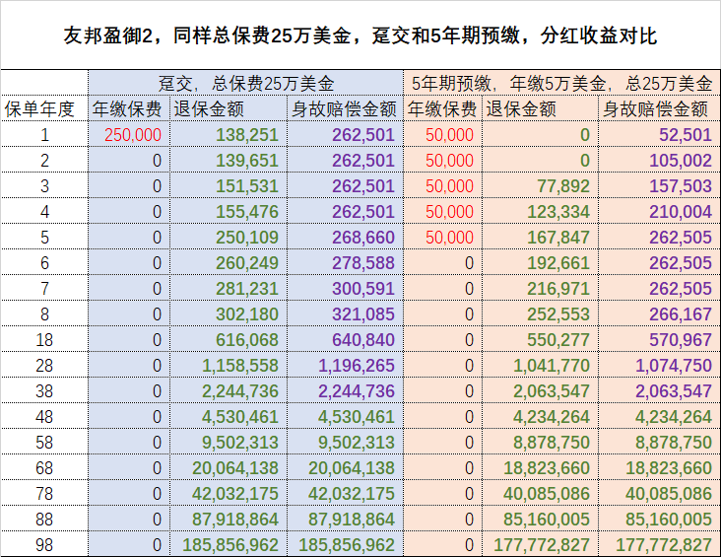
Task: Select the cell 260,249
Action: (x=229, y=263)
